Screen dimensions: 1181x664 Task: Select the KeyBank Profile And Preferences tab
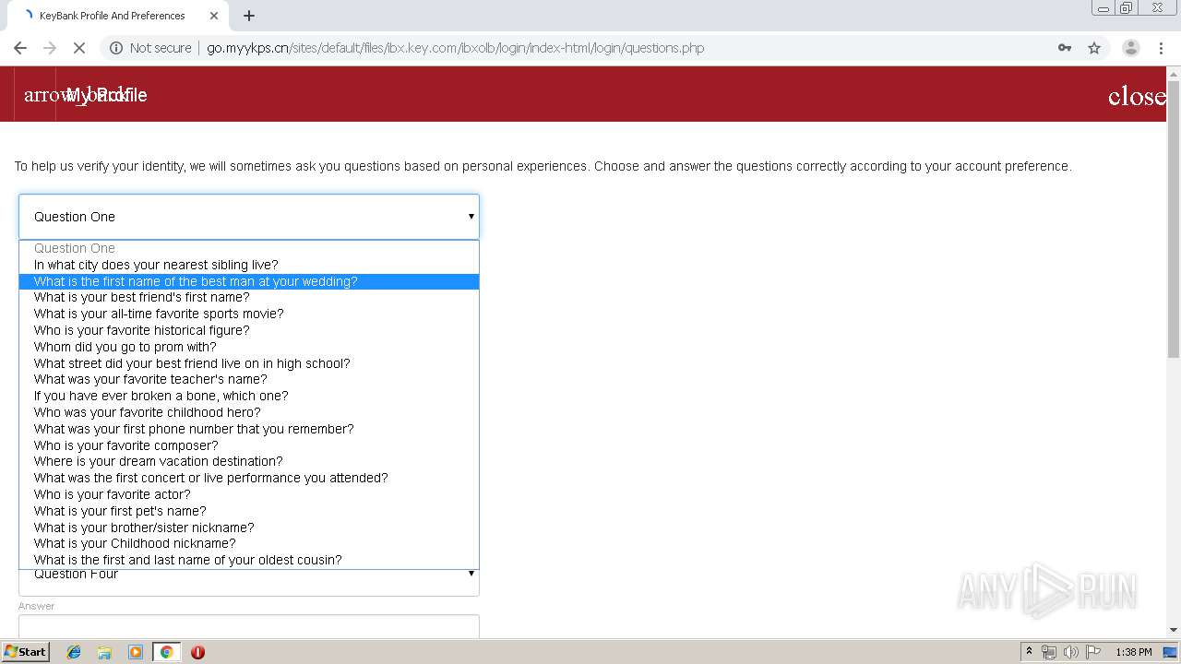pyautogui.click(x=120, y=16)
